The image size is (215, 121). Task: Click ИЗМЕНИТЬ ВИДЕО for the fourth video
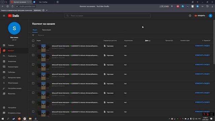point(202,74)
